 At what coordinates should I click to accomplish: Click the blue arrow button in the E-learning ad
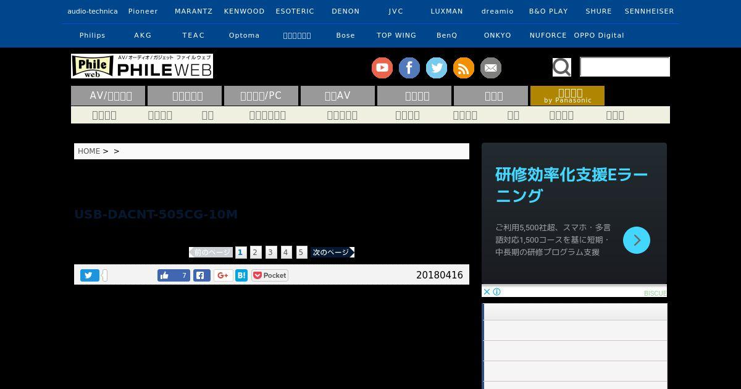pos(637,240)
